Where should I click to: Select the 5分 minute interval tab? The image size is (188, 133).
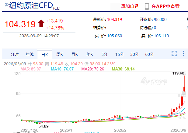(104, 55)
